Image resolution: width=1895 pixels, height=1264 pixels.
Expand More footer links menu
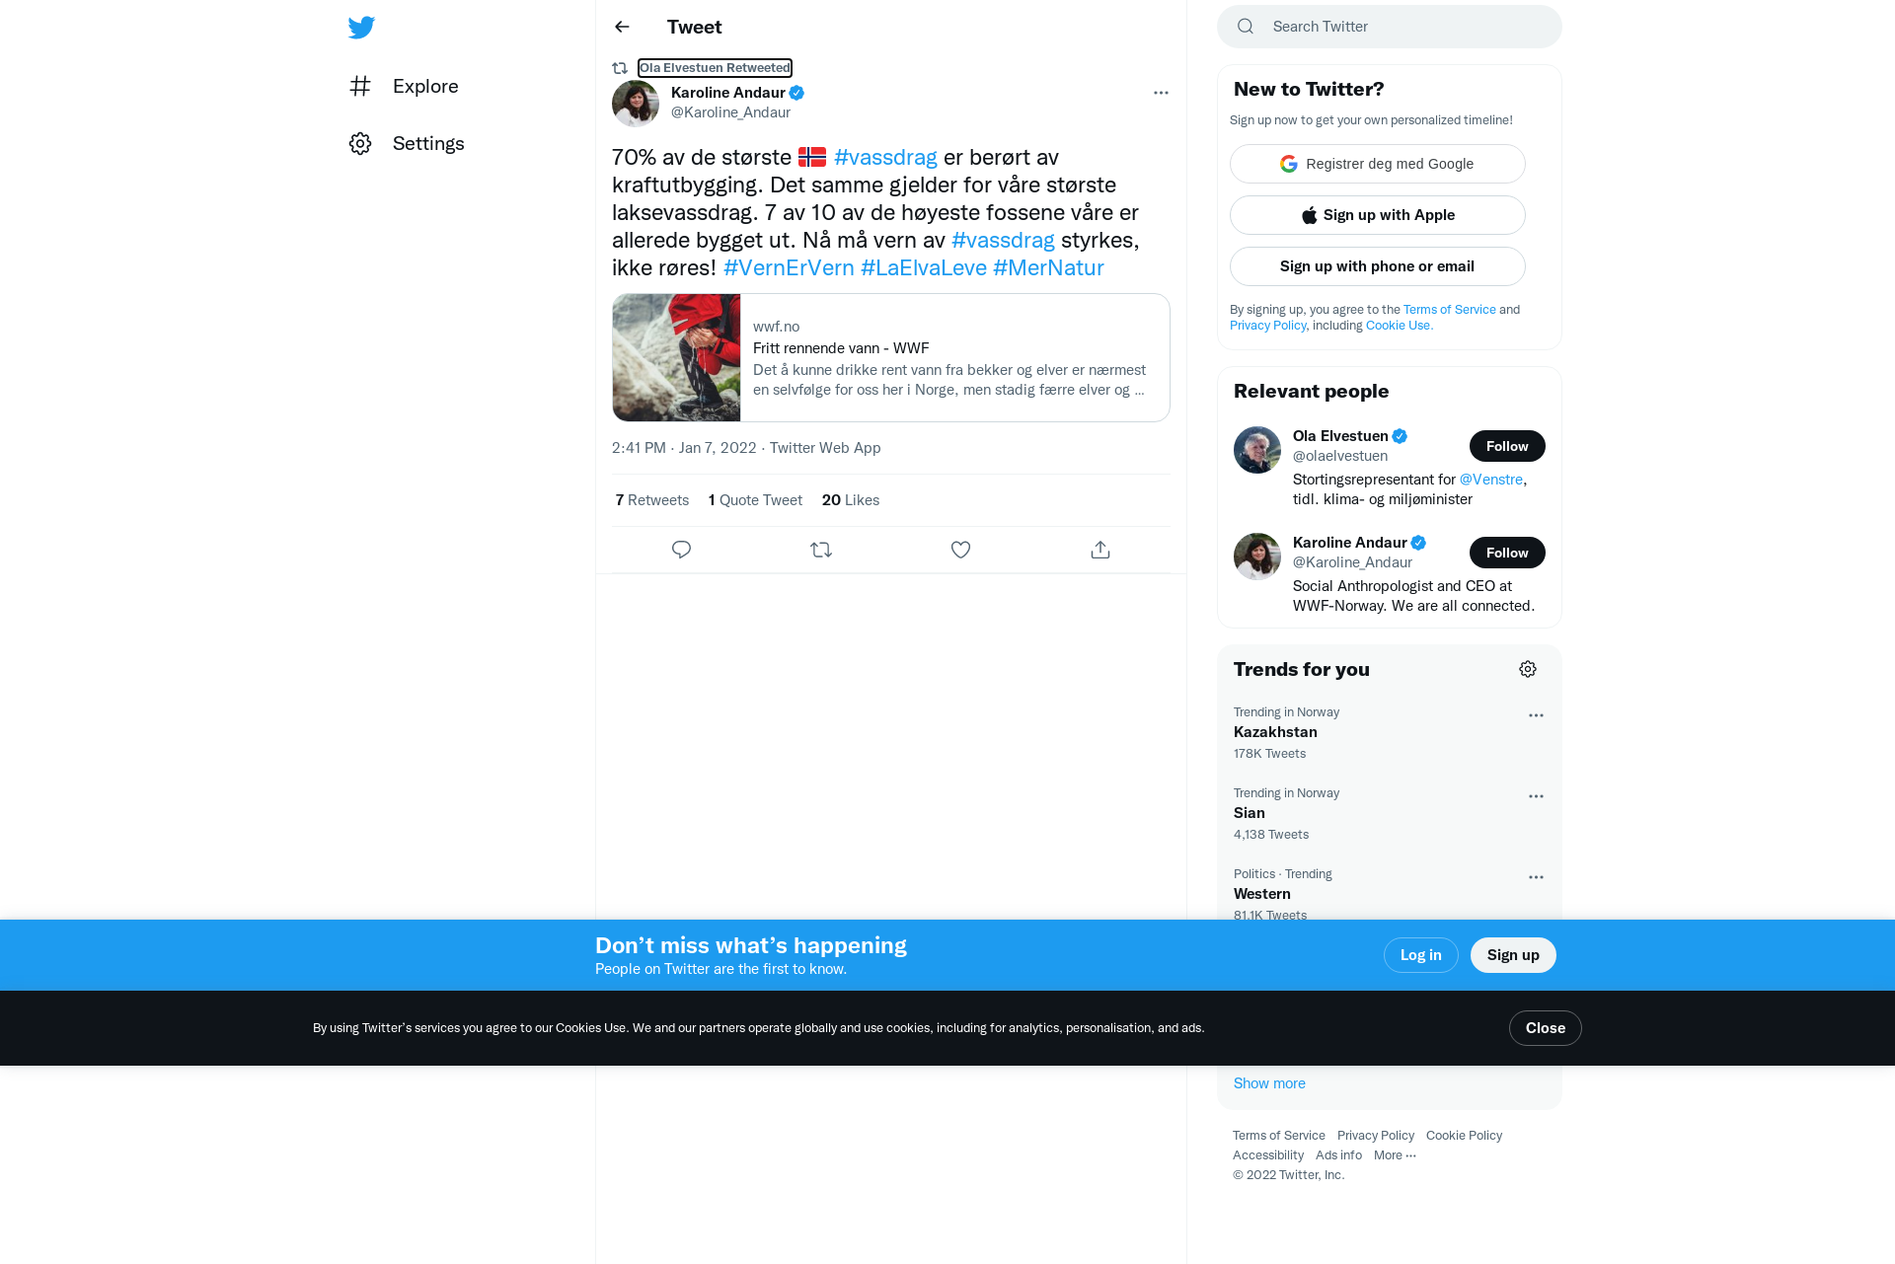1395,1155
